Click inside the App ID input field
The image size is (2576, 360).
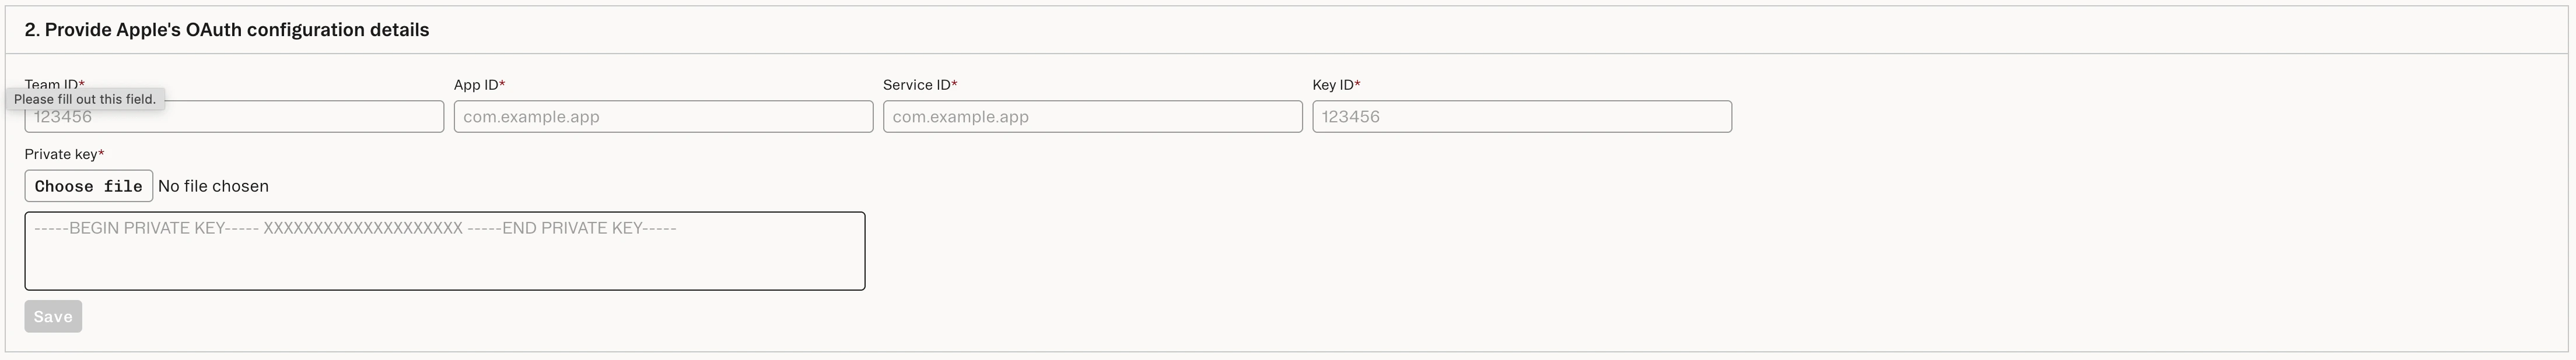tap(663, 116)
